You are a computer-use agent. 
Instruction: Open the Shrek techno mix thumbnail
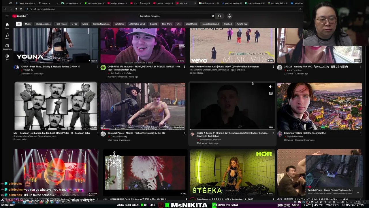tap(56, 172)
